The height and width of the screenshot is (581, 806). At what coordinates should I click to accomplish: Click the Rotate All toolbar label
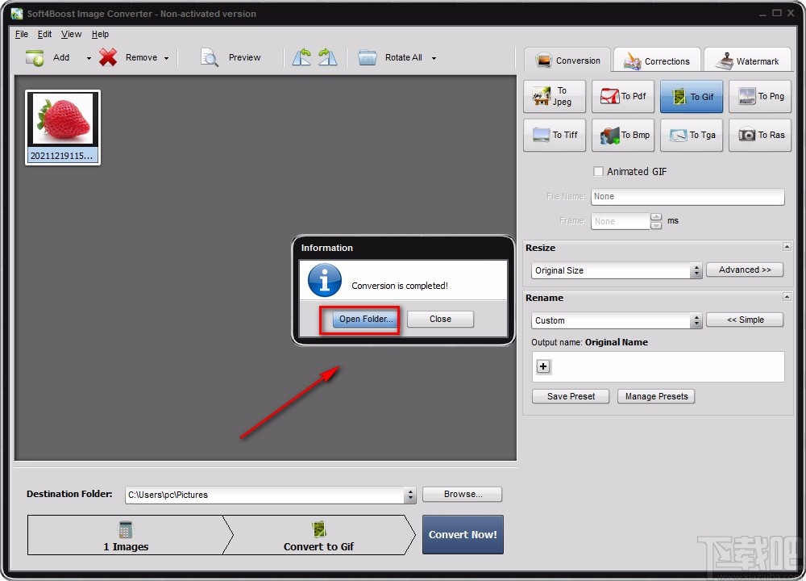click(x=404, y=57)
